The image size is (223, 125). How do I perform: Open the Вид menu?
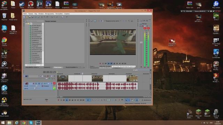point(36,14)
